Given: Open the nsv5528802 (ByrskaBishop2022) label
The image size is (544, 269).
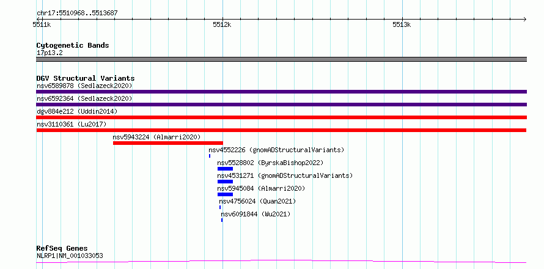Looking at the screenshot, I should (270, 163).
